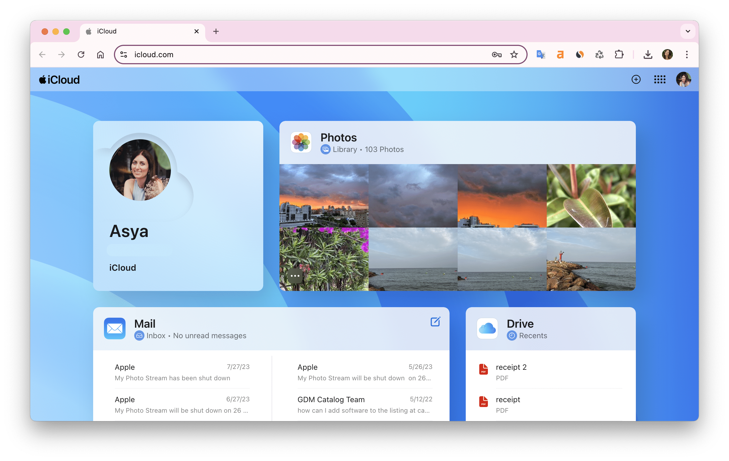Open the iCloud app launcher grid
This screenshot has height=461, width=729.
pos(660,79)
